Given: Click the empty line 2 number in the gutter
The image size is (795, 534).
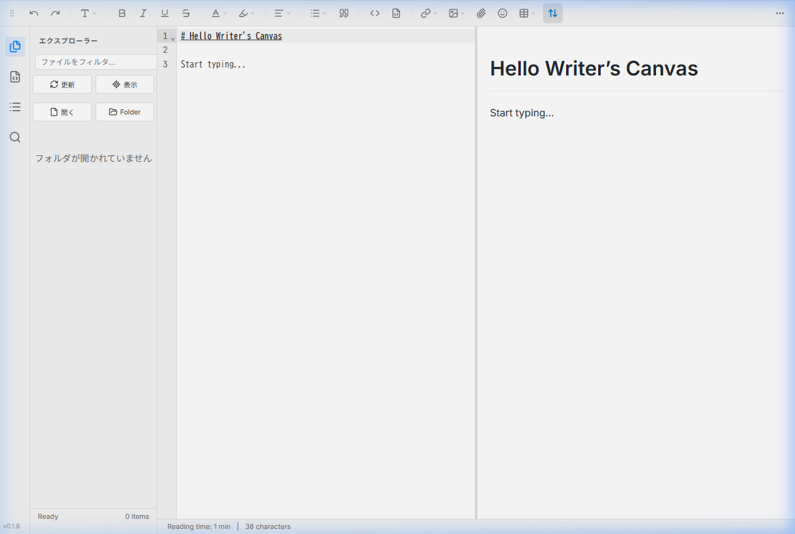Looking at the screenshot, I should coord(165,50).
